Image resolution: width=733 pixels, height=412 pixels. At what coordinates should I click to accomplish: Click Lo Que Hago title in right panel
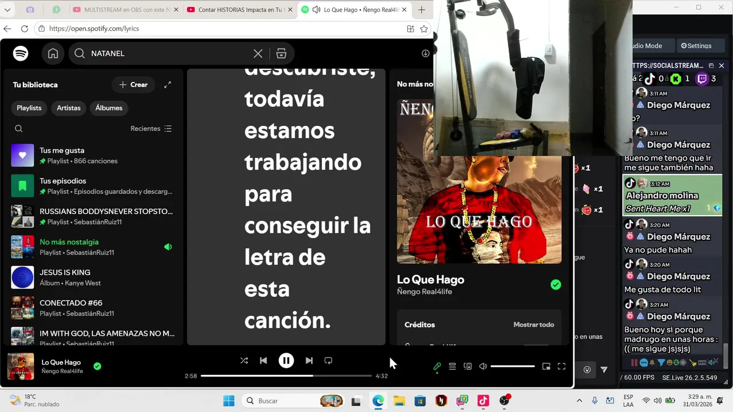431,280
